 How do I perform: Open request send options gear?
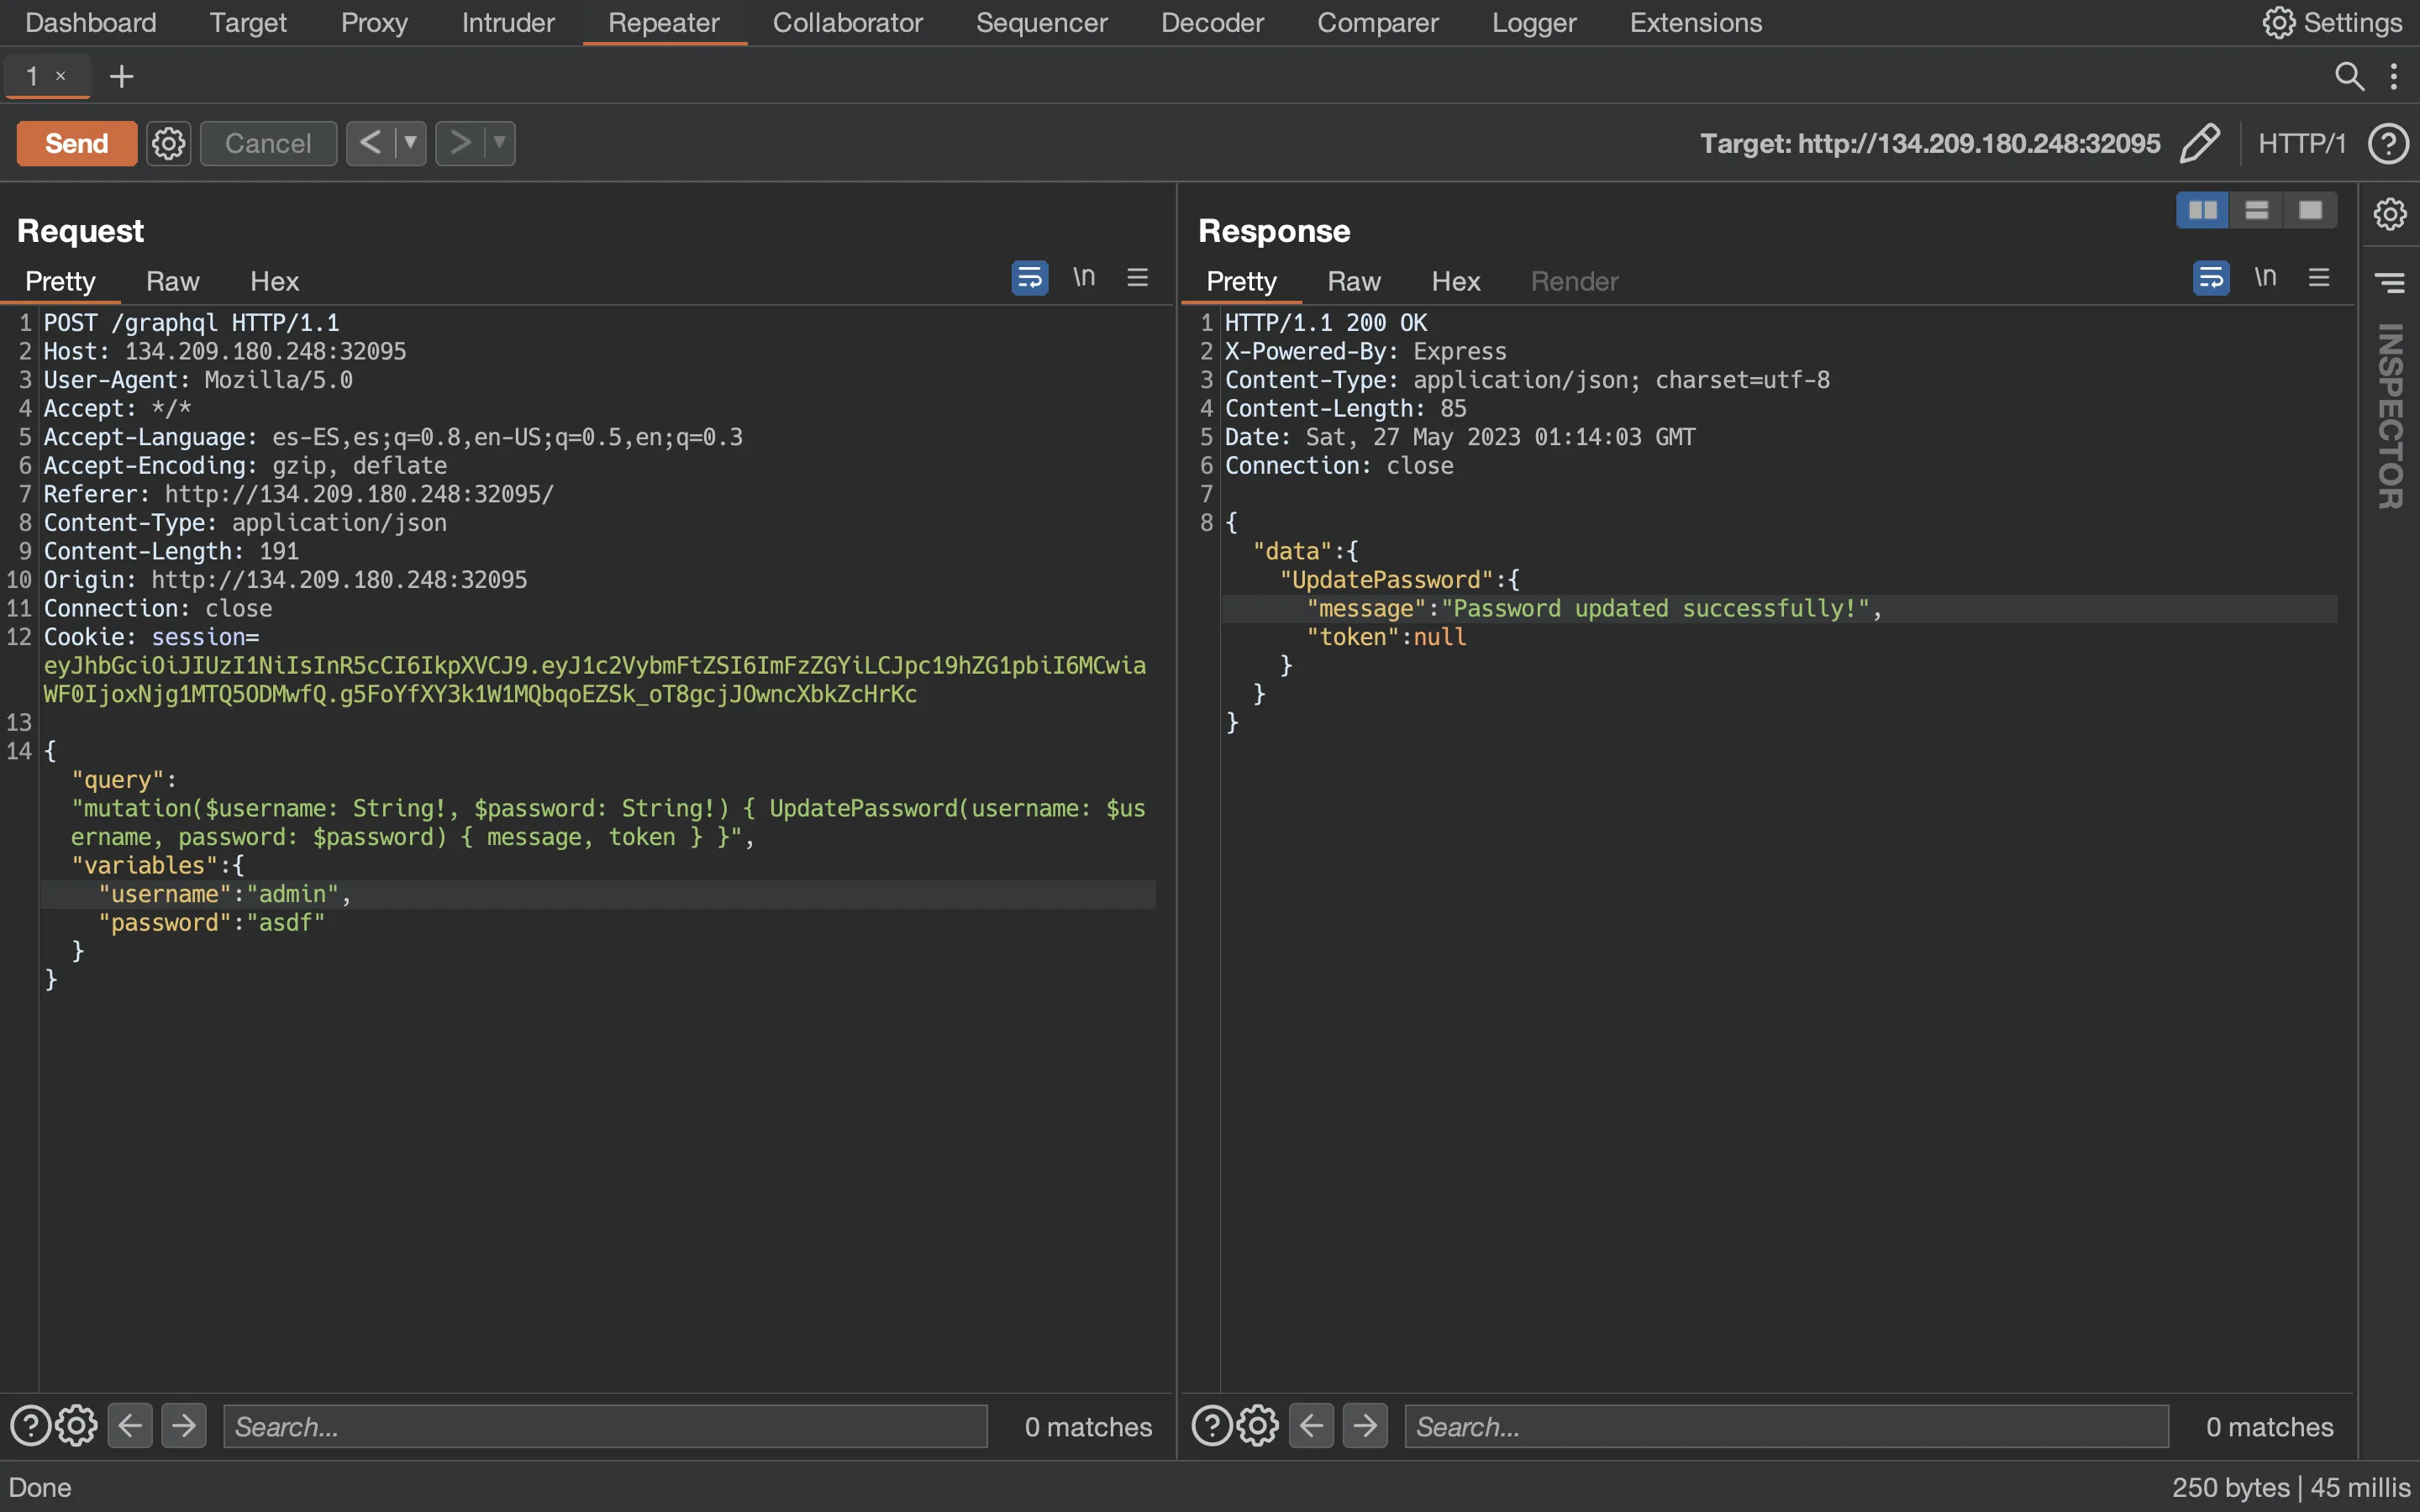pyautogui.click(x=168, y=143)
